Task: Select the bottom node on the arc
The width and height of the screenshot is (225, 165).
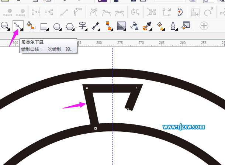Action: (x=96, y=128)
